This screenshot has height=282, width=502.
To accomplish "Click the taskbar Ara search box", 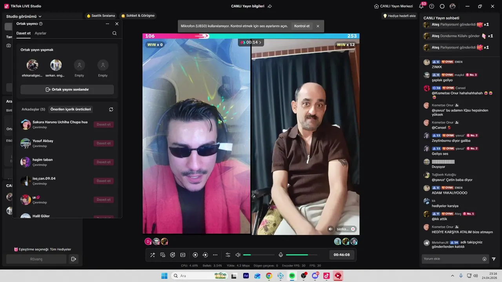I will (199, 276).
